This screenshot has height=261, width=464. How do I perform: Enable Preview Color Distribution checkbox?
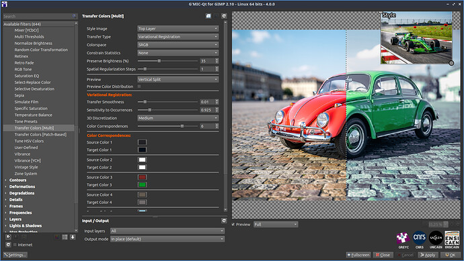pyautogui.click(x=139, y=87)
